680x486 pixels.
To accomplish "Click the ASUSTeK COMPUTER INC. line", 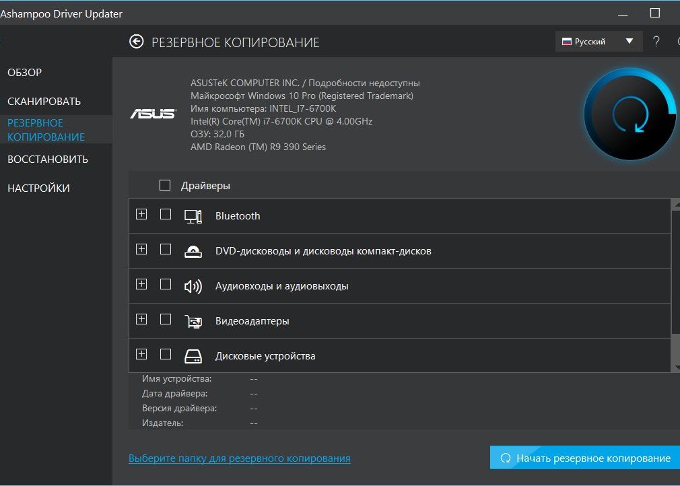I will pyautogui.click(x=305, y=83).
